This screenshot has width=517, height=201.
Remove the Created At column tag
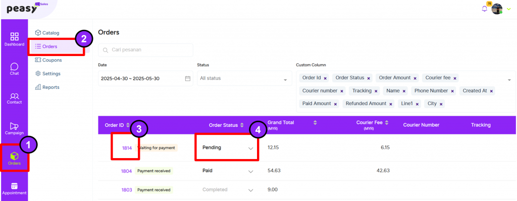[491, 91]
